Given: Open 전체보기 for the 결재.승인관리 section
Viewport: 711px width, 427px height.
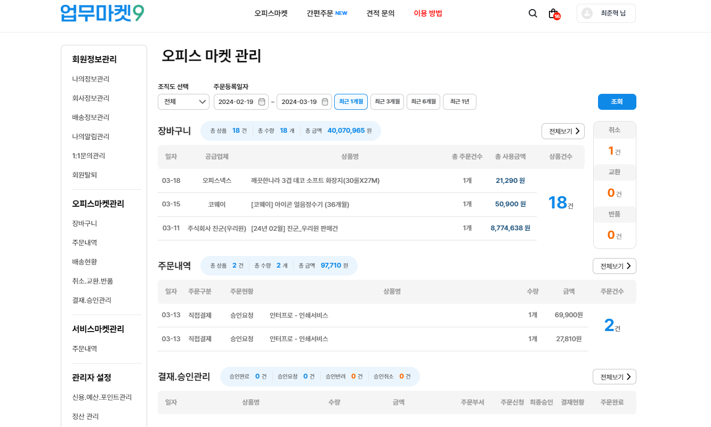Looking at the screenshot, I should pyautogui.click(x=614, y=377).
